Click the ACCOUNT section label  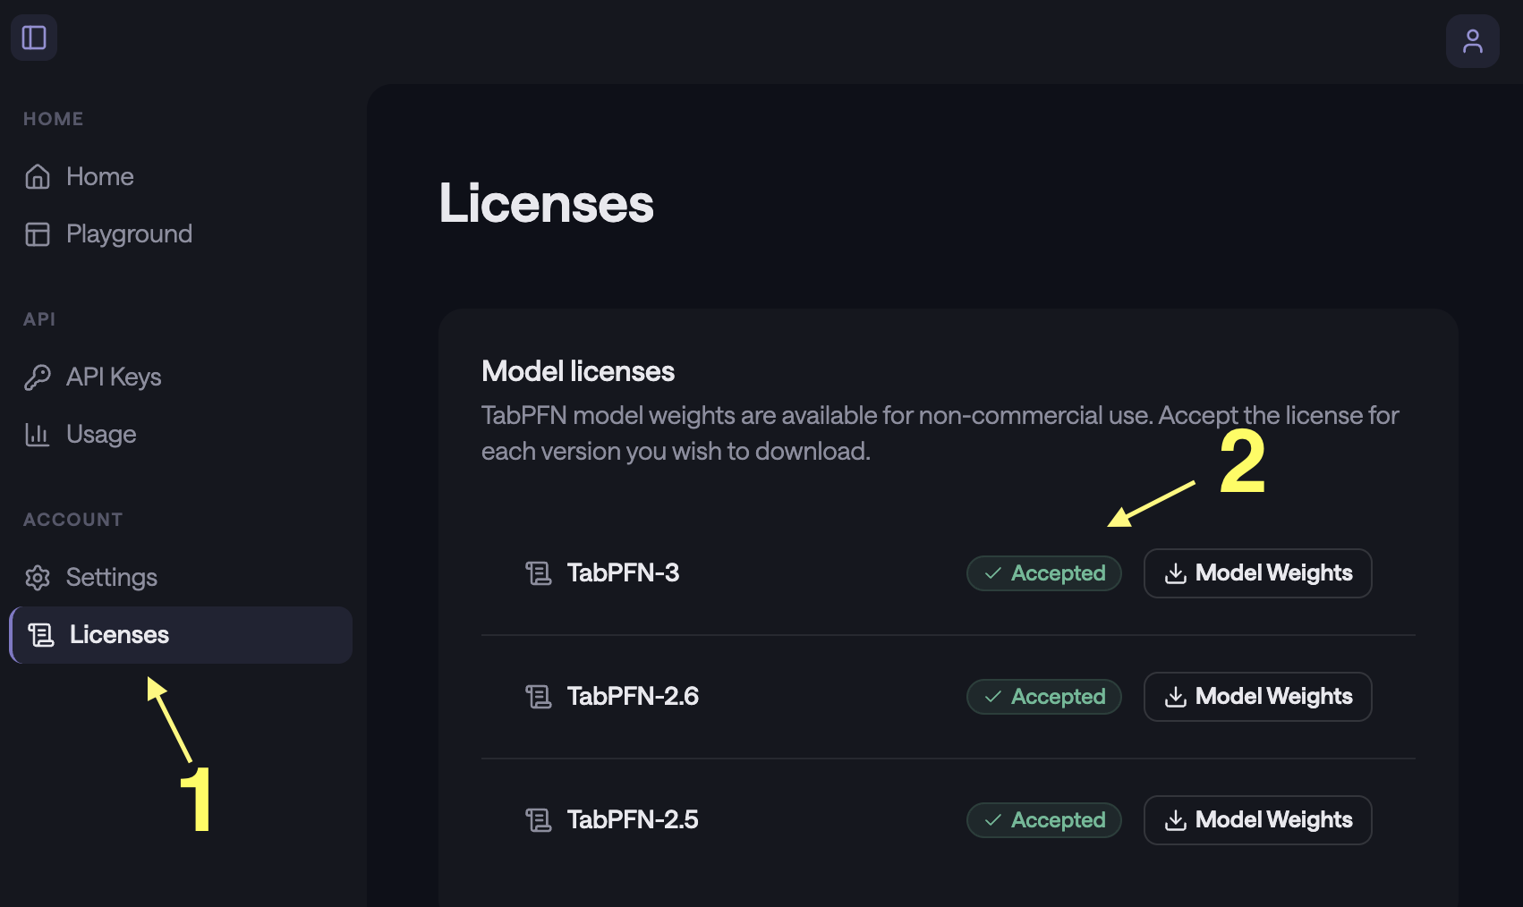73,520
